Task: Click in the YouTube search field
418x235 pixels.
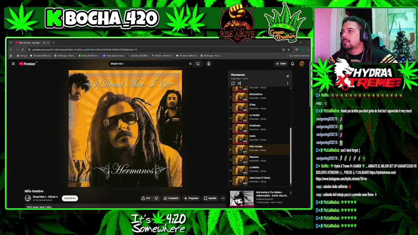Action: [149, 64]
